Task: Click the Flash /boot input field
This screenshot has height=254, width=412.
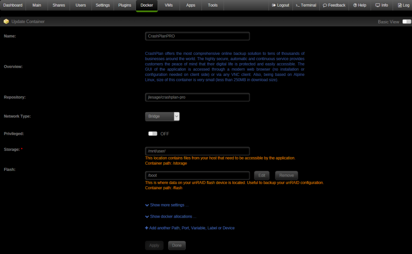Action: tap(197, 175)
